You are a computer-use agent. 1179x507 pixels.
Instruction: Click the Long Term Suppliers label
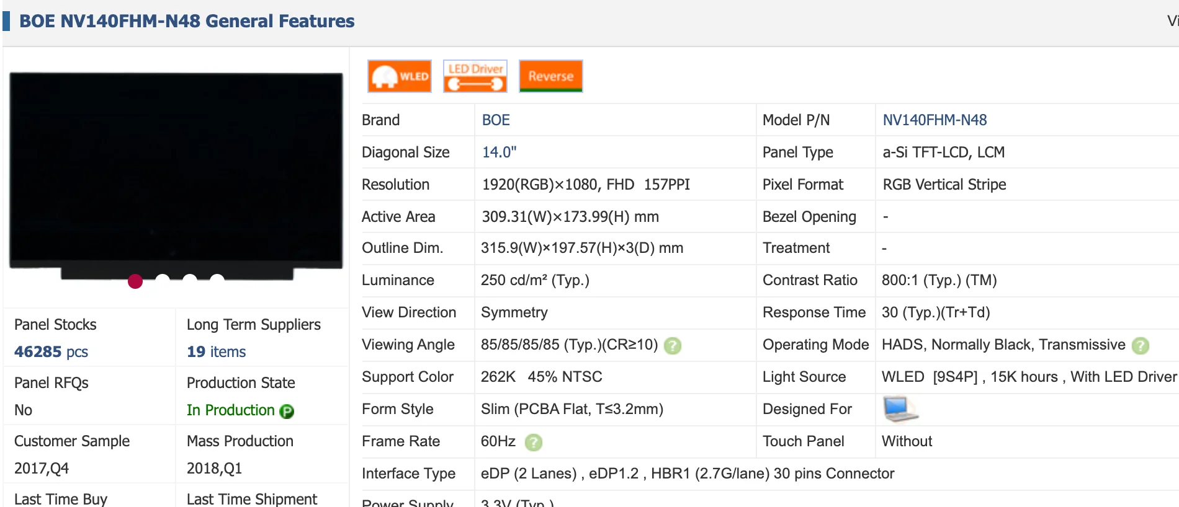tap(254, 325)
